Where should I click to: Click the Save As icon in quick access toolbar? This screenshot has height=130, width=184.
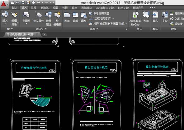click(28, 2)
